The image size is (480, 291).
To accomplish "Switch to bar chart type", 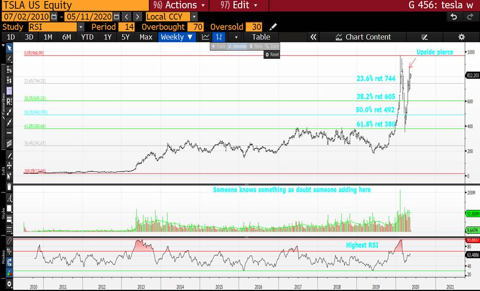I will coord(219,37).
